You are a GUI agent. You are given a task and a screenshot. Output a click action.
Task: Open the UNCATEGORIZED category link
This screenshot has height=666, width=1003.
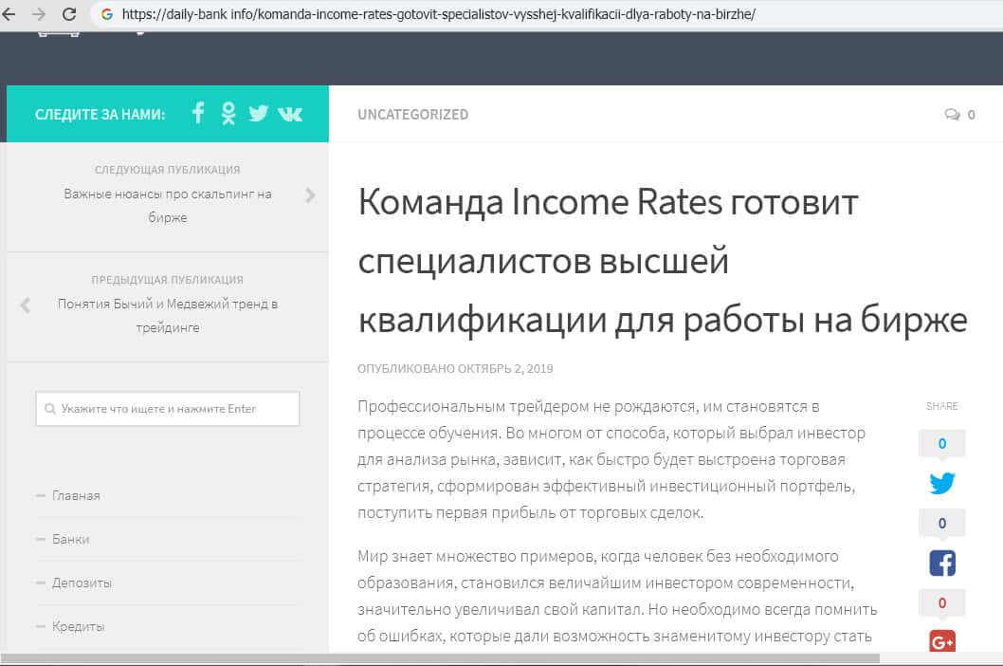point(412,115)
